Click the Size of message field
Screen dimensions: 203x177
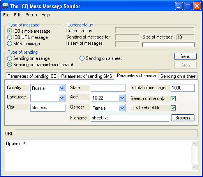click(x=185, y=37)
